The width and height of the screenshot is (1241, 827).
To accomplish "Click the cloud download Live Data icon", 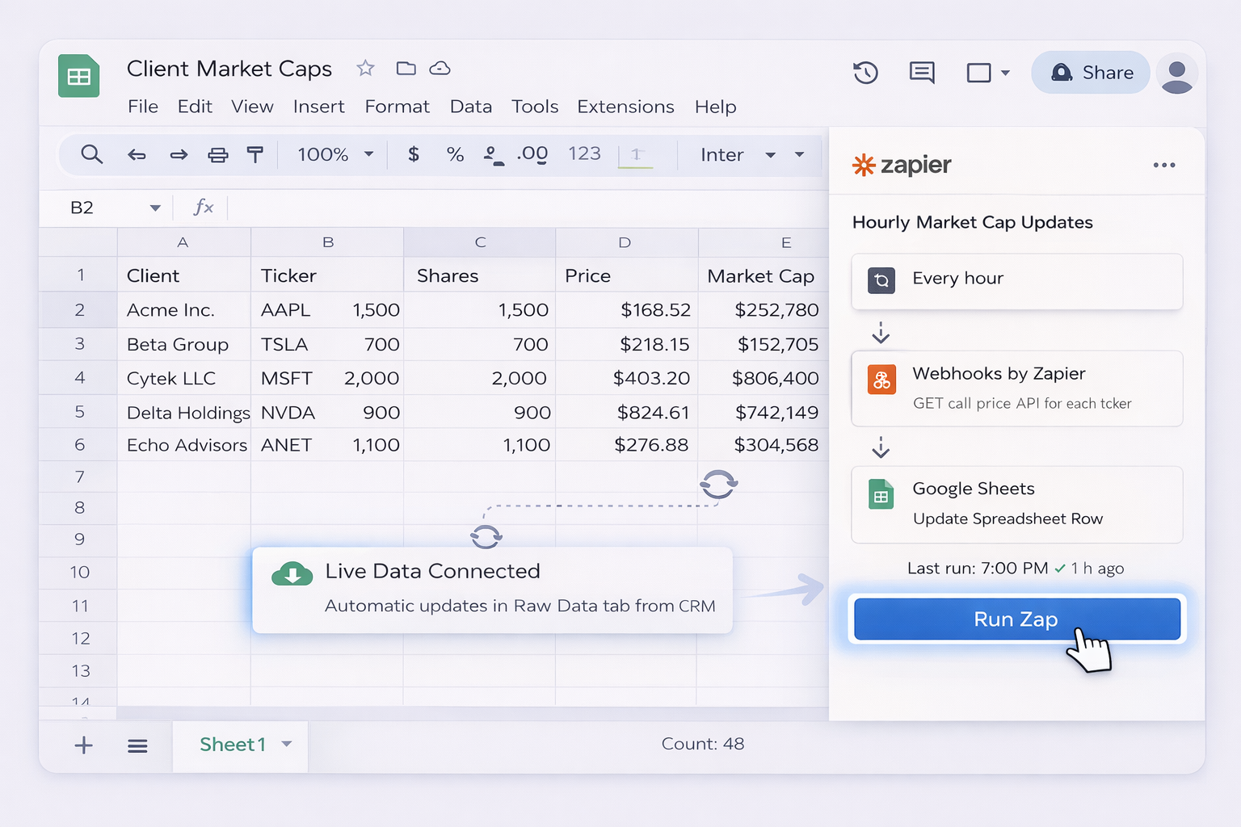I will [292, 574].
